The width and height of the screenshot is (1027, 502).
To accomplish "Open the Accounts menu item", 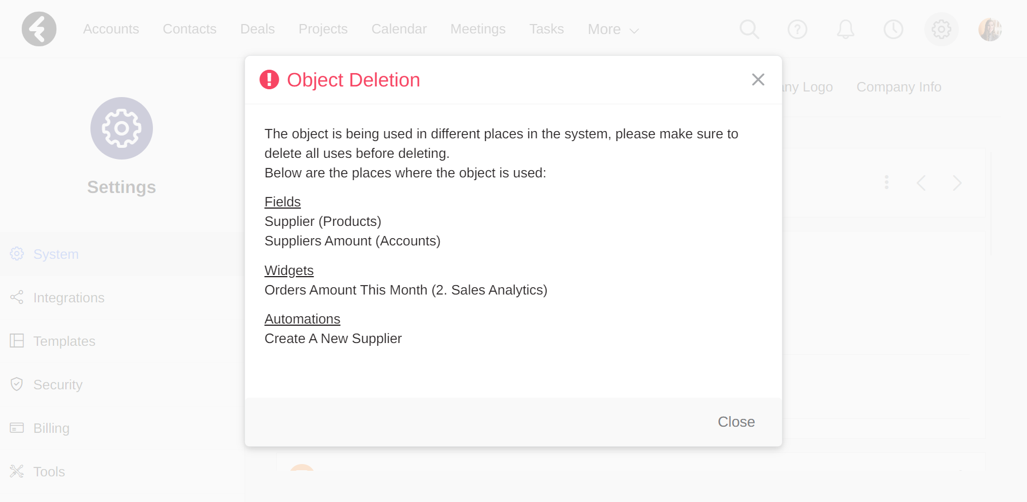I will 111,29.
